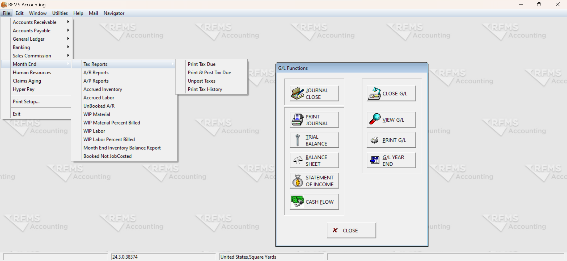Click the Close G/L lamp icon
Image resolution: width=567 pixels, height=261 pixels.
pyautogui.click(x=391, y=93)
